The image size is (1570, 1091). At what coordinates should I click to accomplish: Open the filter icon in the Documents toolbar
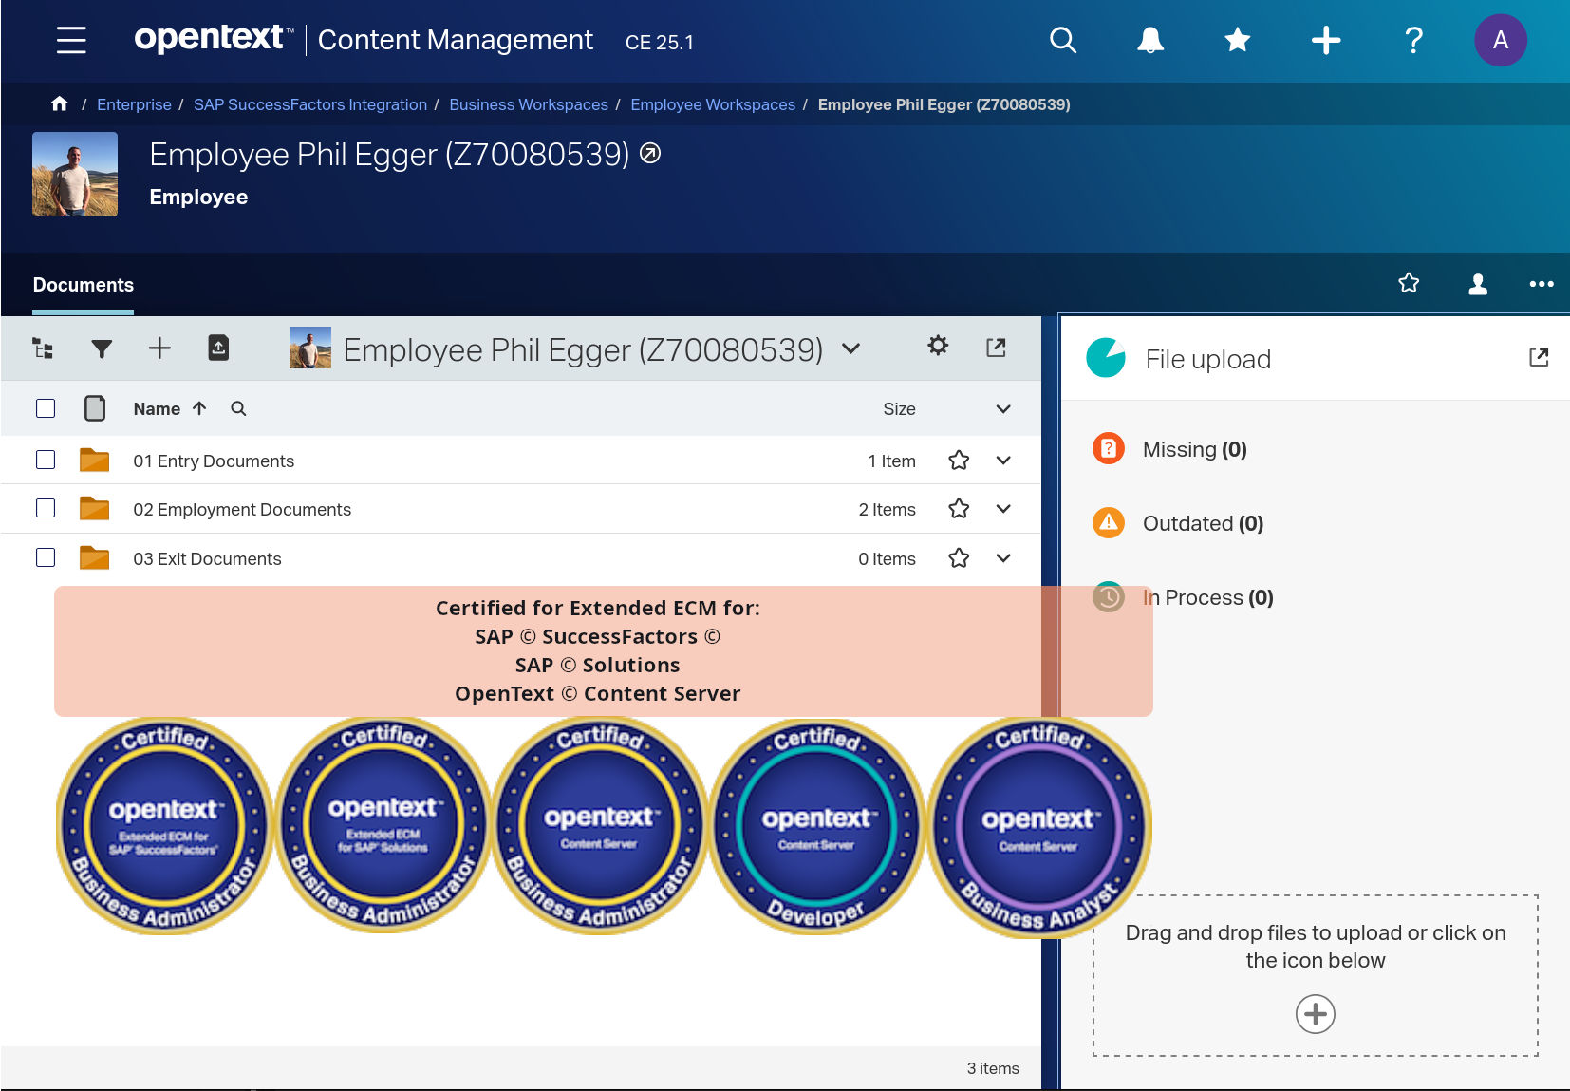(x=101, y=348)
